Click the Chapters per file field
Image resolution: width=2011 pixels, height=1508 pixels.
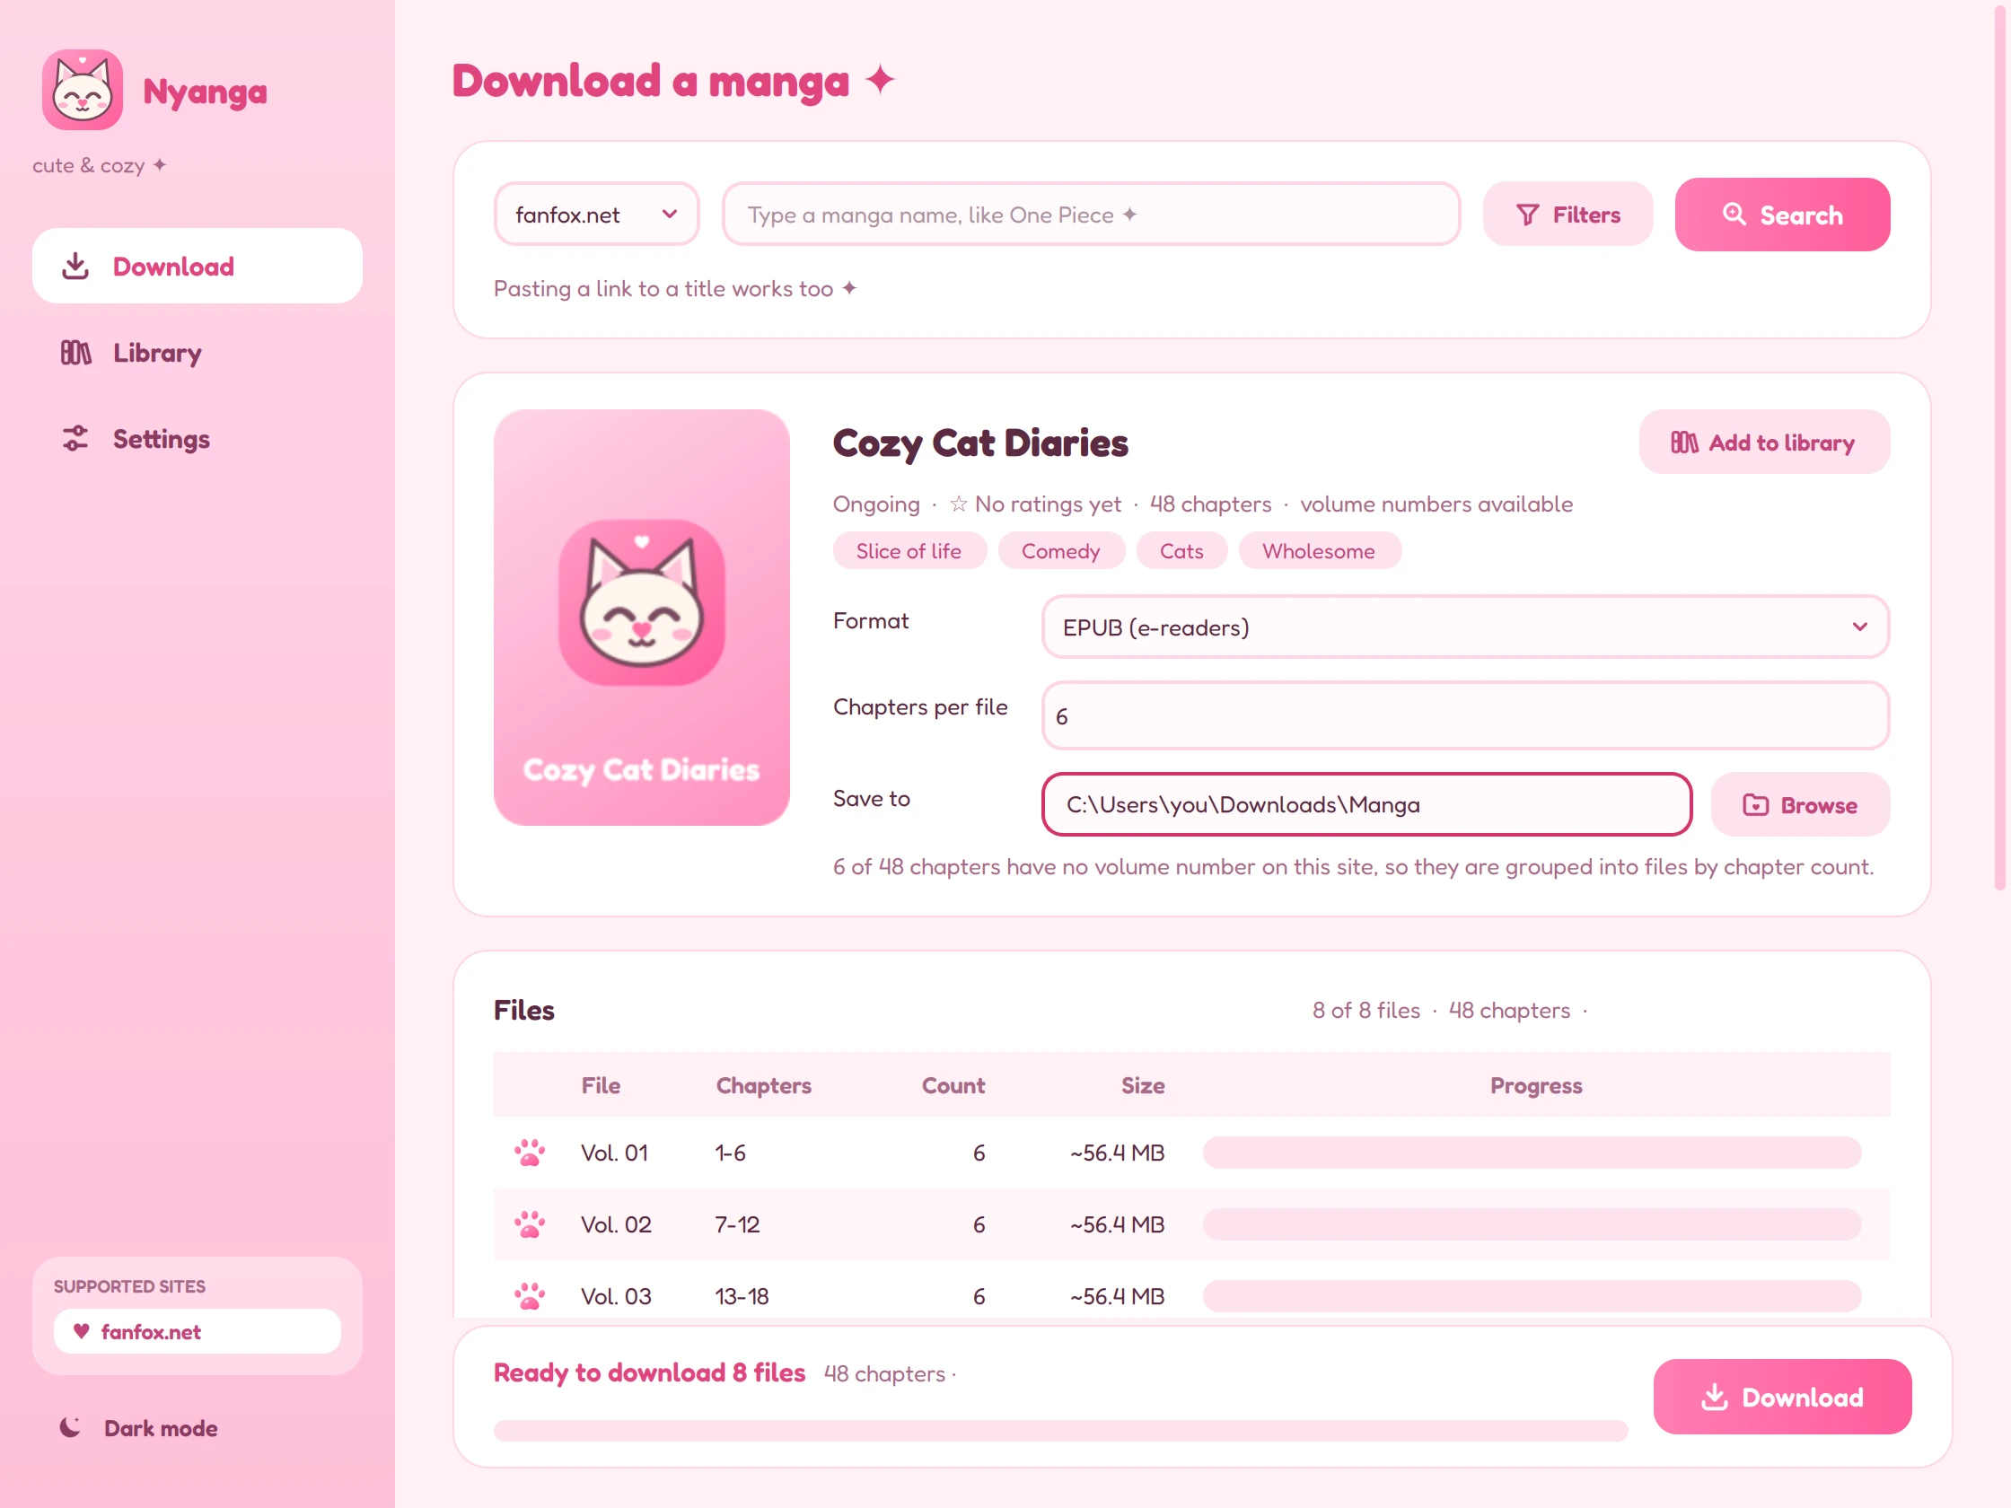(1464, 716)
